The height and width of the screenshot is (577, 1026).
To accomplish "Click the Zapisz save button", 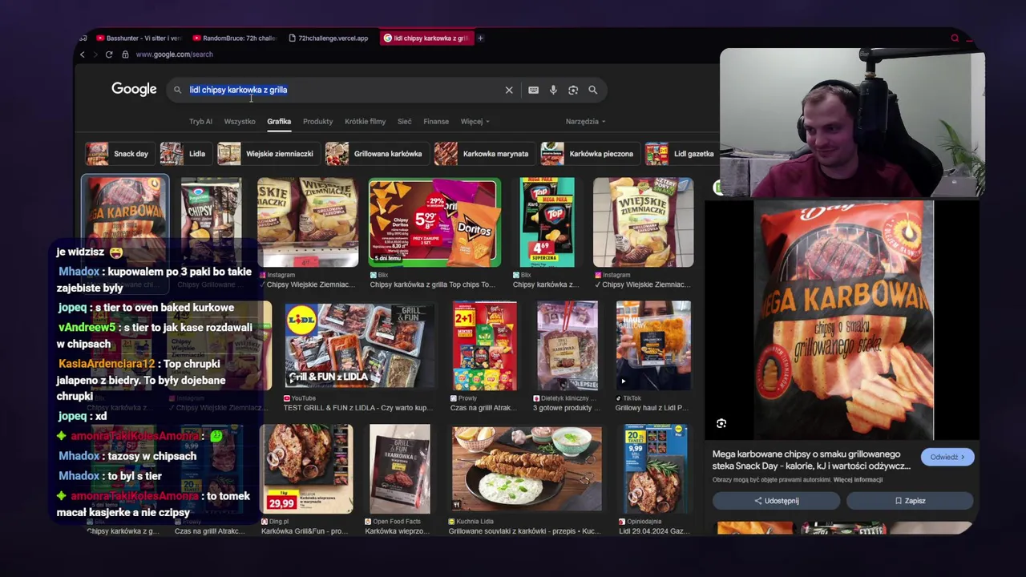I will [910, 501].
